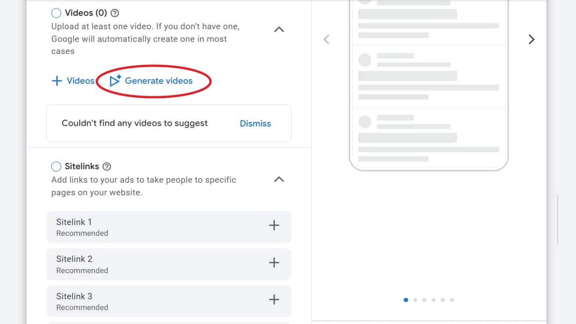Image resolution: width=576 pixels, height=324 pixels.
Task: Collapse the Videos section
Action: pos(279,30)
